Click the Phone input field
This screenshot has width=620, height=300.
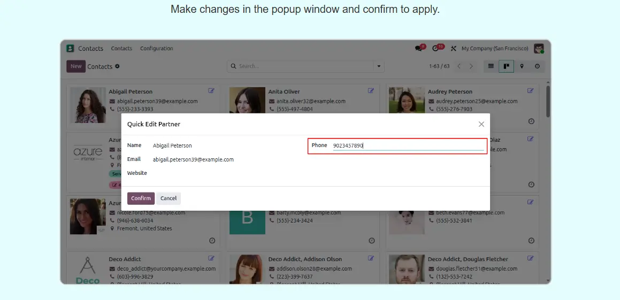407,145
